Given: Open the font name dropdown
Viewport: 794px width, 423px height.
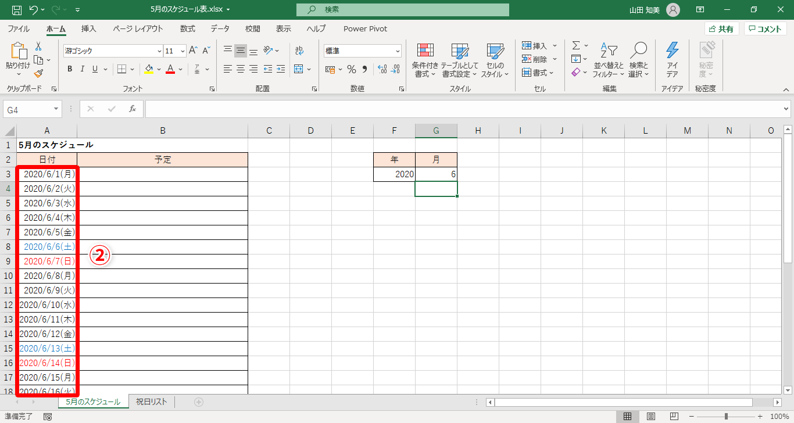Looking at the screenshot, I should [159, 51].
